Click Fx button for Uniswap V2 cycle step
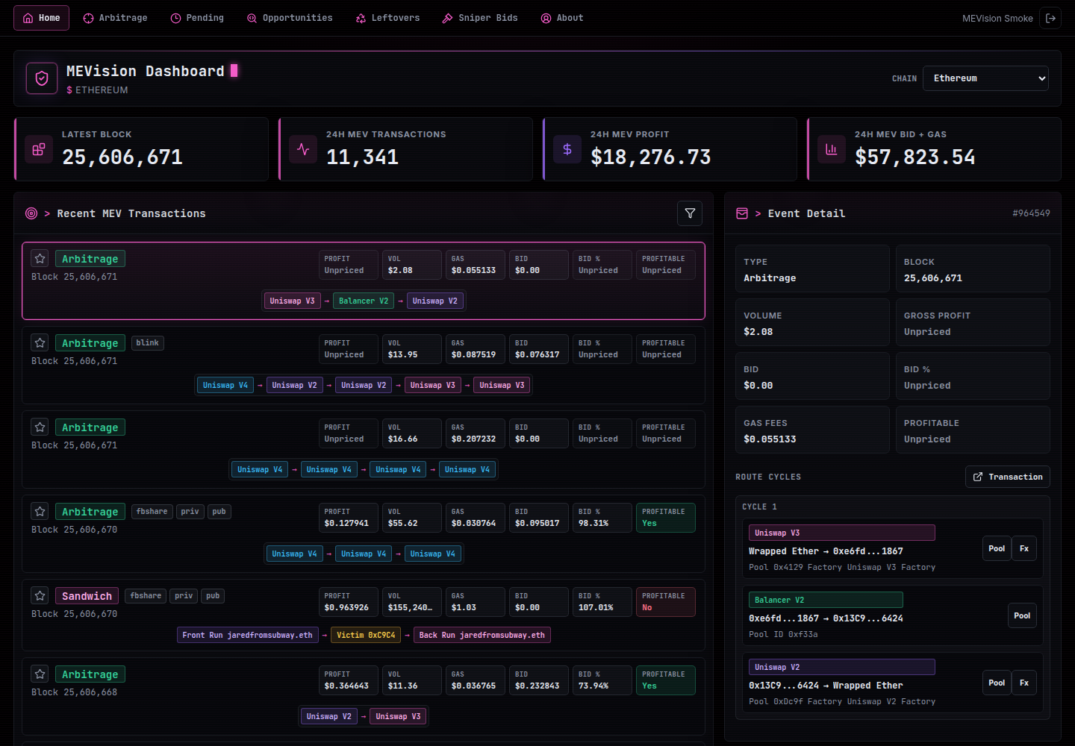1075x746 pixels. coord(1024,683)
